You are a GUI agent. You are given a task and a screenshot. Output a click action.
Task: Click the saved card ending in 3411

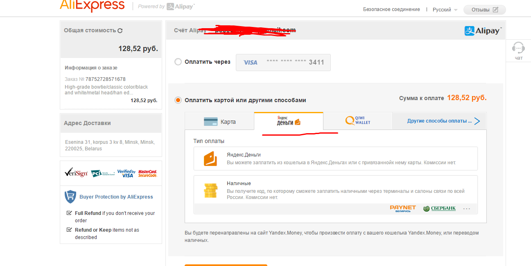click(x=283, y=63)
